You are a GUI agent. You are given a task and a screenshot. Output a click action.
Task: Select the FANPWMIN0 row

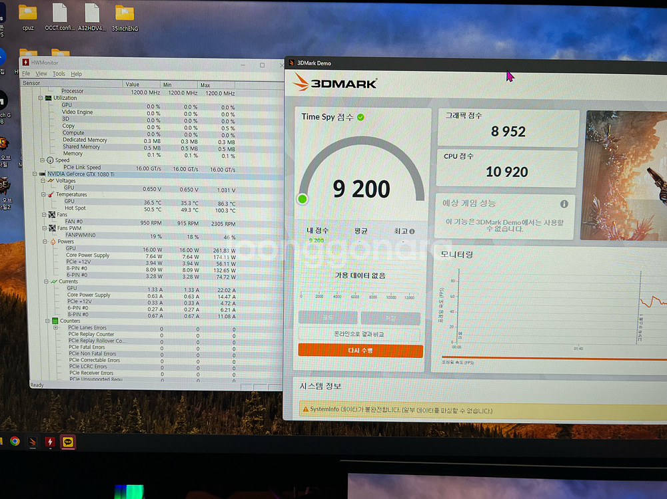coord(151,236)
